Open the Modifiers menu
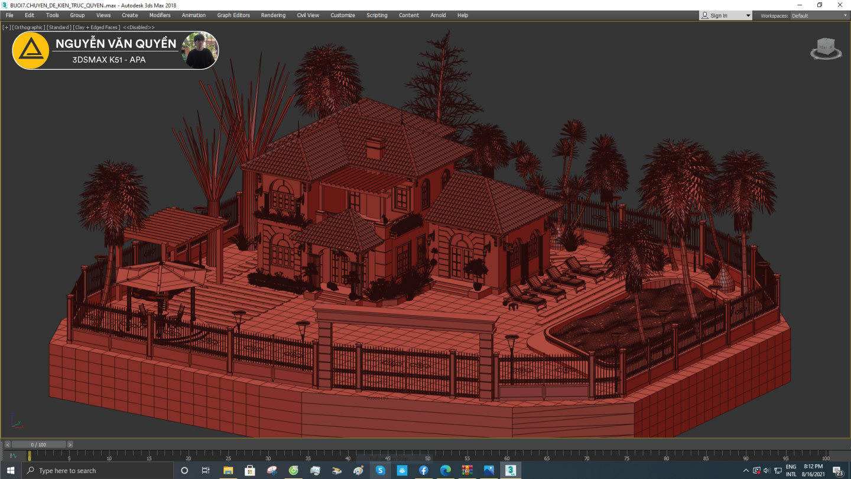The width and height of the screenshot is (851, 479). [160, 15]
